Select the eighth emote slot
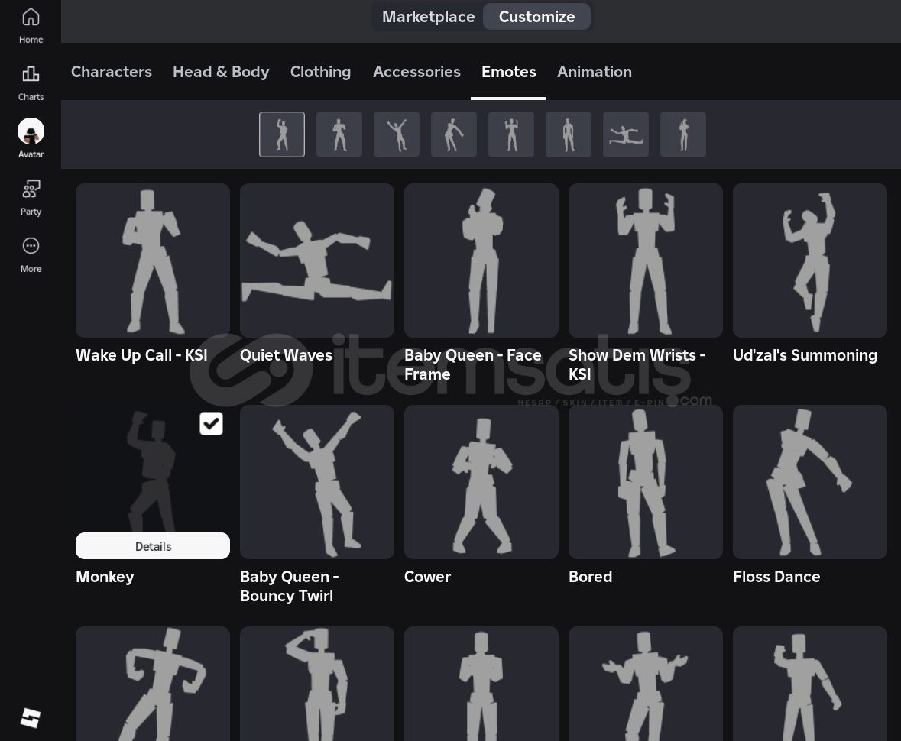This screenshot has height=741, width=901. pos(683,134)
